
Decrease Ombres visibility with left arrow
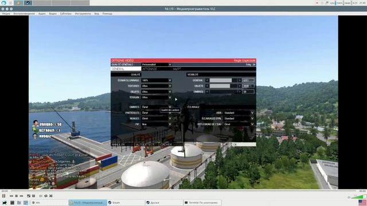(207, 92)
